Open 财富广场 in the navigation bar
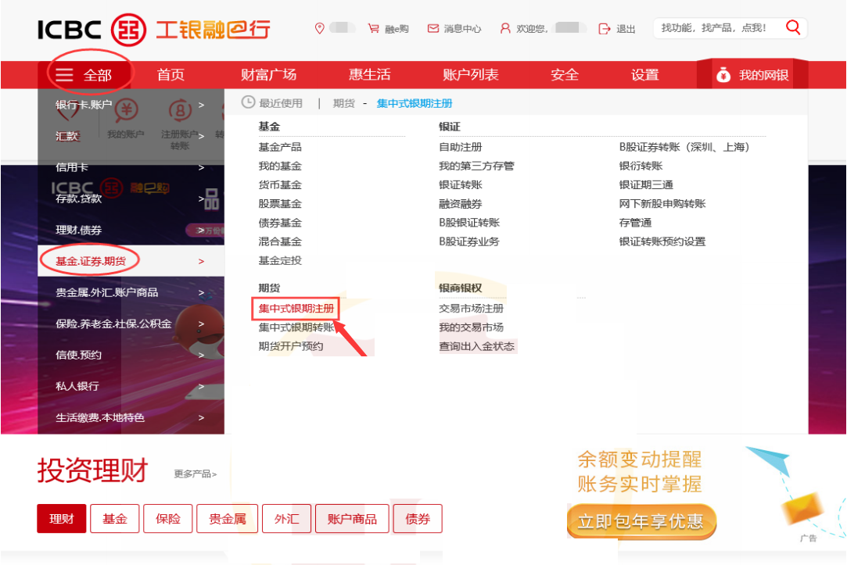847x565 pixels. point(268,75)
